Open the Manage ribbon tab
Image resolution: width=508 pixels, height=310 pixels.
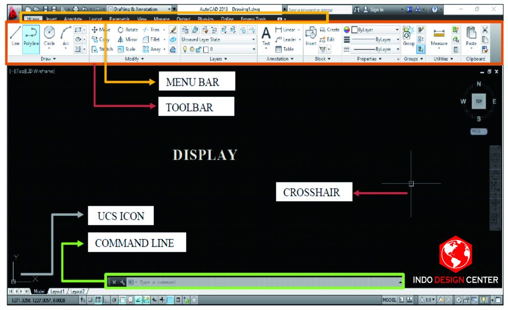tap(161, 19)
